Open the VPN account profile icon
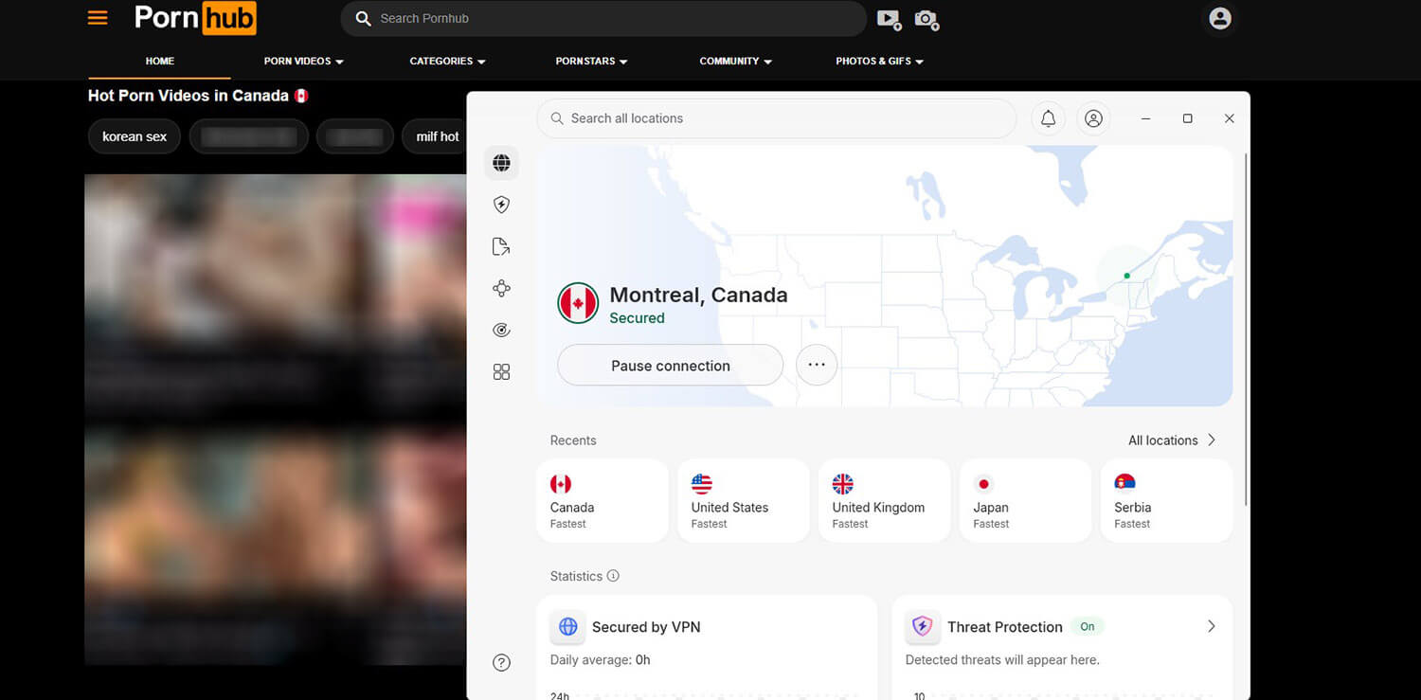The image size is (1421, 700). tap(1093, 118)
